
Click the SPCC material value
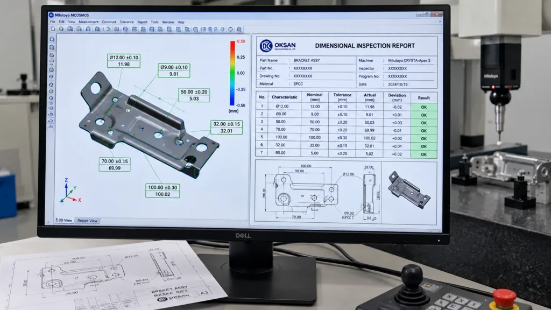pyautogui.click(x=298, y=84)
